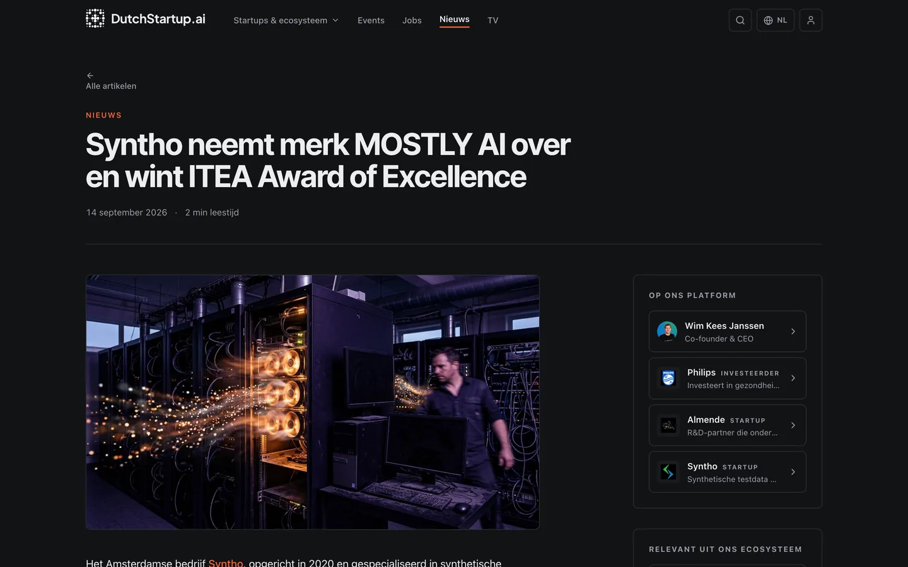Click 'OP ONS PLATFORM' heading
The width and height of the screenshot is (908, 567).
pyautogui.click(x=692, y=295)
